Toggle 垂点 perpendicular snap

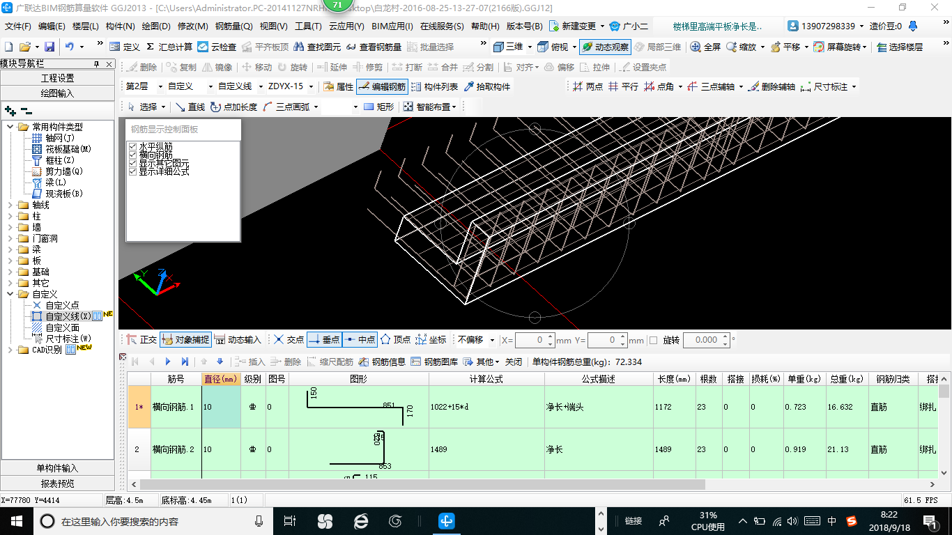[324, 340]
